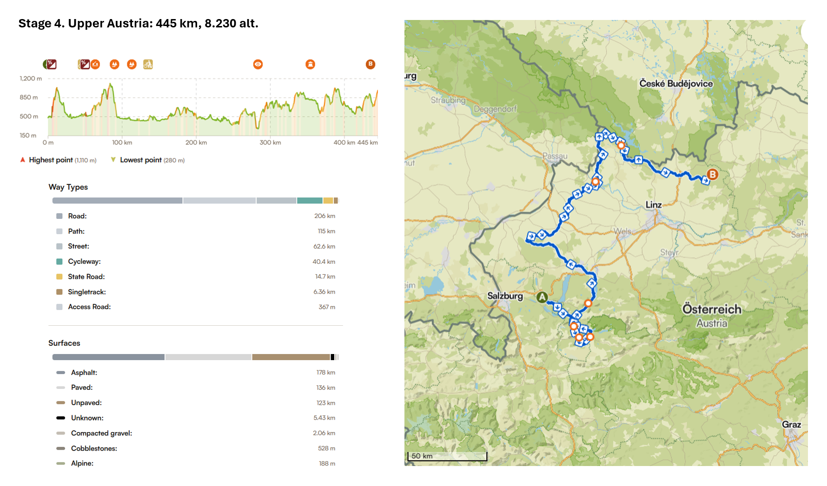Image resolution: width=827 pixels, height=486 pixels.
Task: Select the B endpoint icon above the elevation chart
Action: 370,64
